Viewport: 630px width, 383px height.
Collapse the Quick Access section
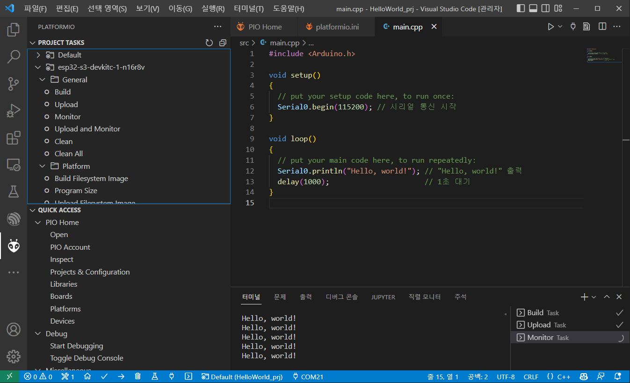[33, 210]
